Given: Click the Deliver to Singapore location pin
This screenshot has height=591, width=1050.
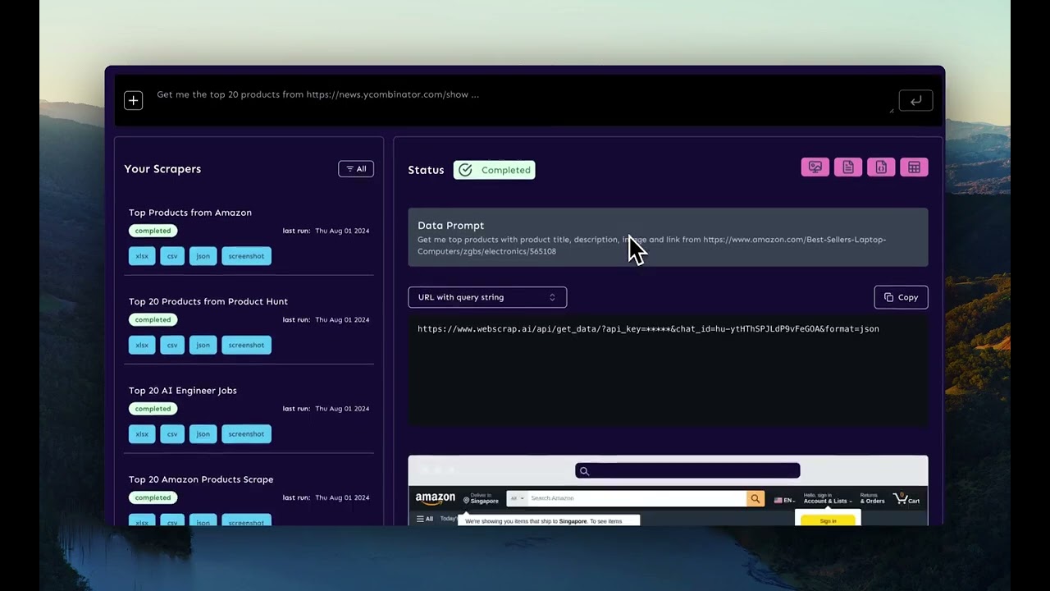Looking at the screenshot, I should [x=466, y=499].
